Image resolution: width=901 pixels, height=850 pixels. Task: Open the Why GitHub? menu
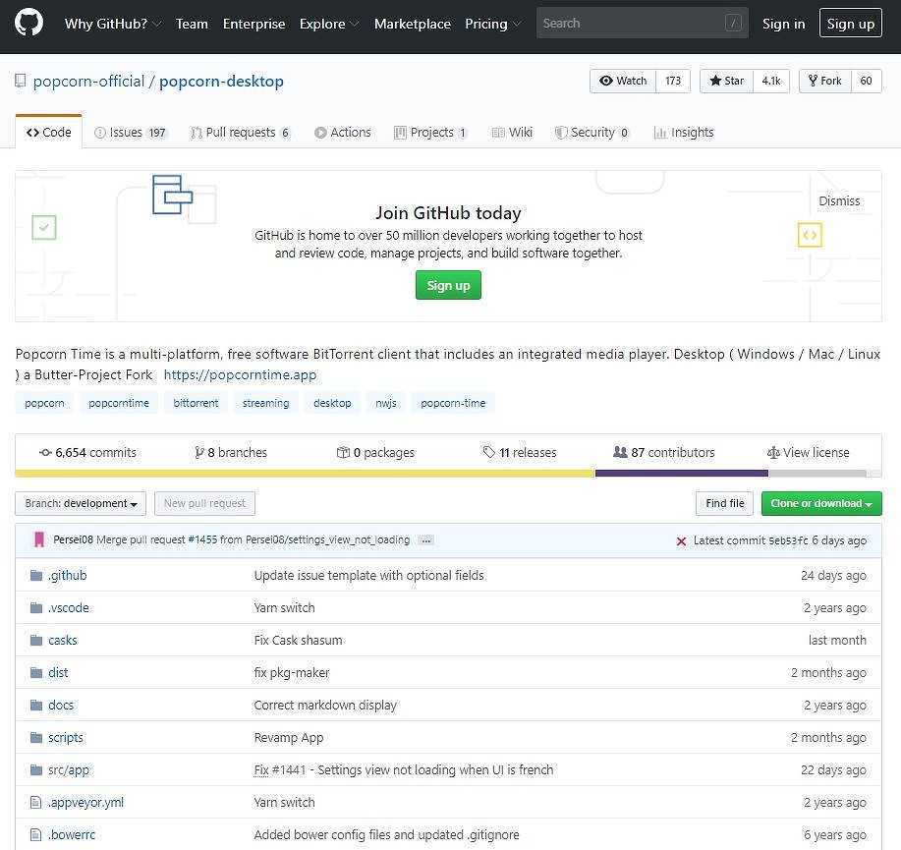coord(112,24)
